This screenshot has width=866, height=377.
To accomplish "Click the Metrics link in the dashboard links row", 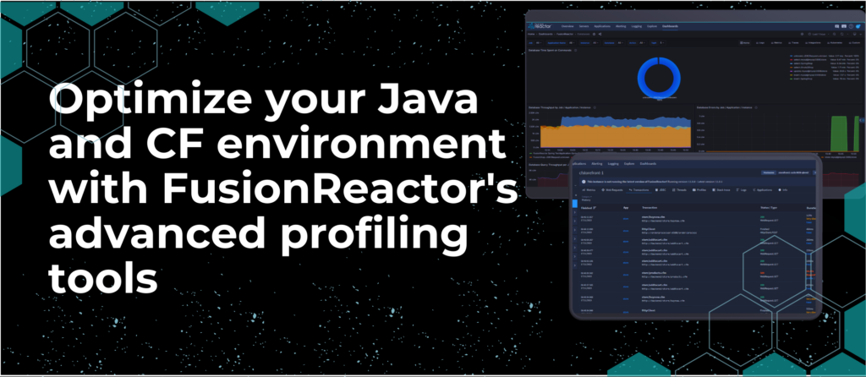I will [776, 42].
